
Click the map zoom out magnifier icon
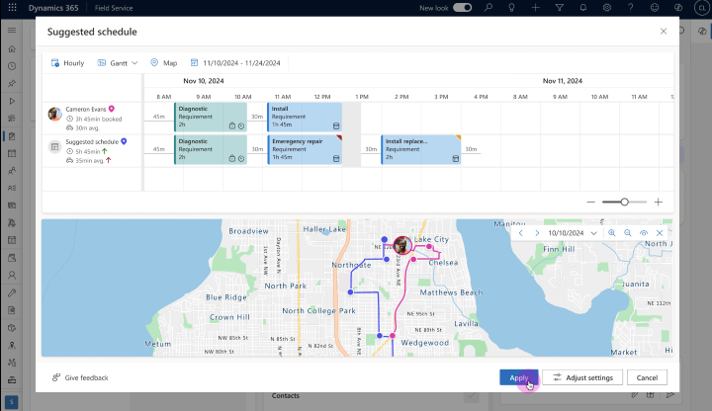click(628, 233)
